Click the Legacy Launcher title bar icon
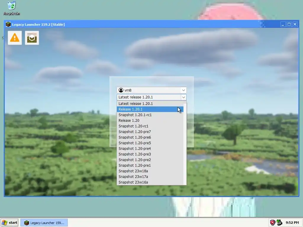 click(x=8, y=24)
